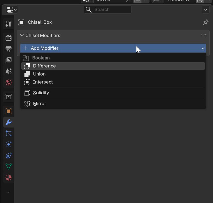Open the Modifiers wrench tab
213x203 pixels.
click(x=9, y=122)
